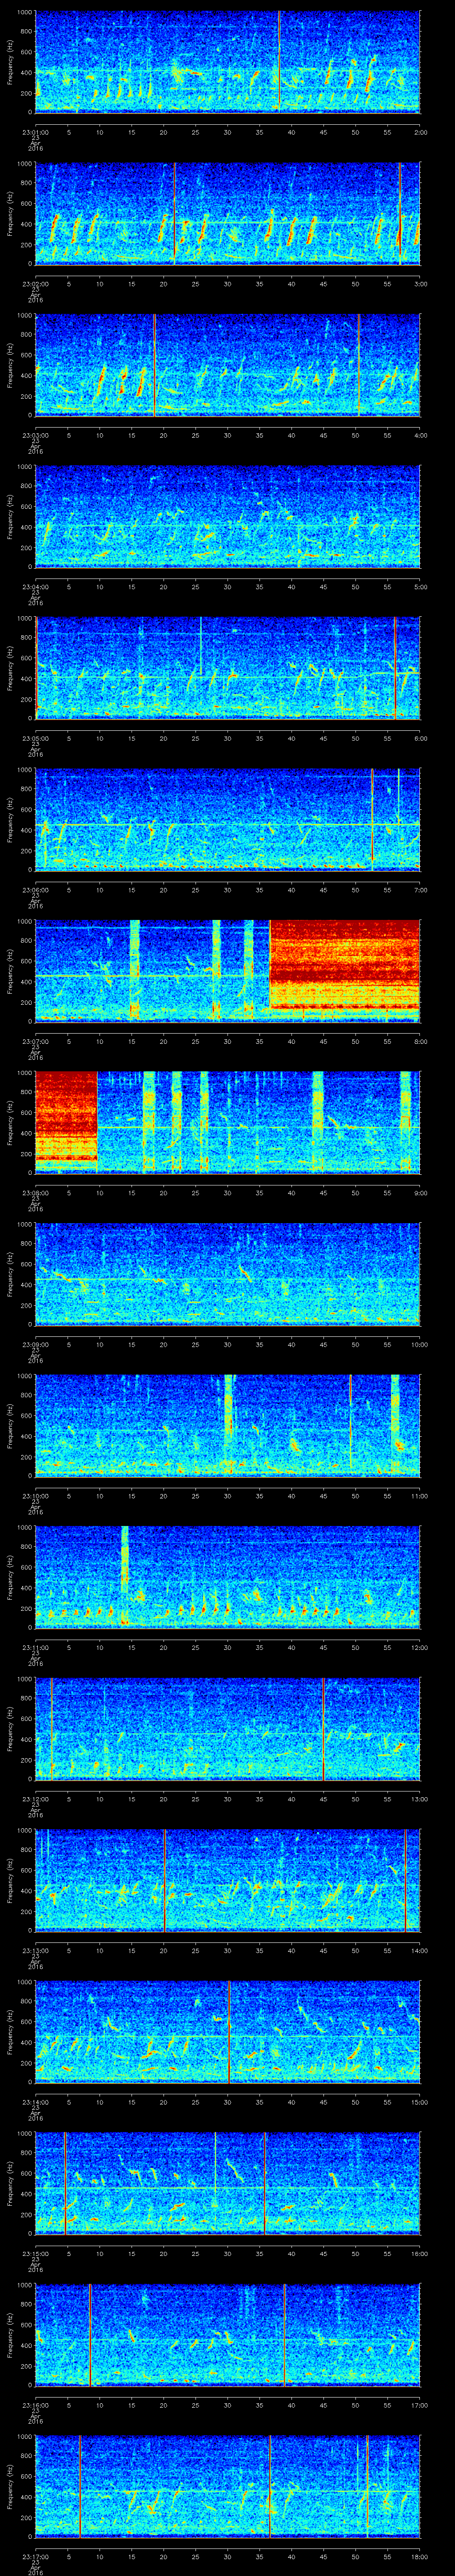The width and height of the screenshot is (455, 2576).
Task: Click the '23:08:00' start time label
Action: tap(36, 1192)
